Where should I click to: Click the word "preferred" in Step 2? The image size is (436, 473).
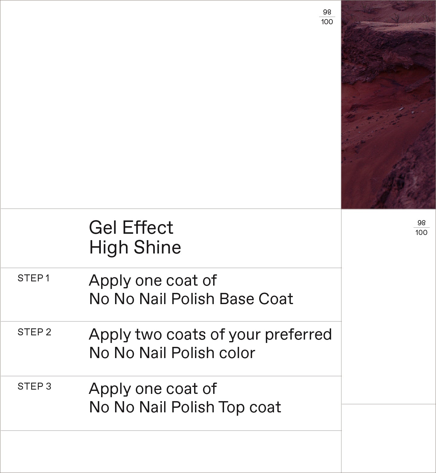point(298,334)
